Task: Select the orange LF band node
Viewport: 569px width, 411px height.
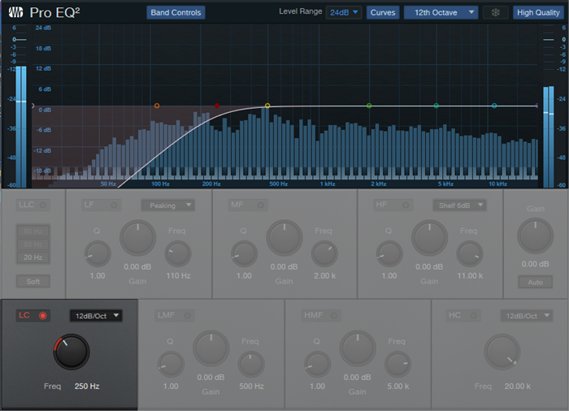Action: [157, 106]
